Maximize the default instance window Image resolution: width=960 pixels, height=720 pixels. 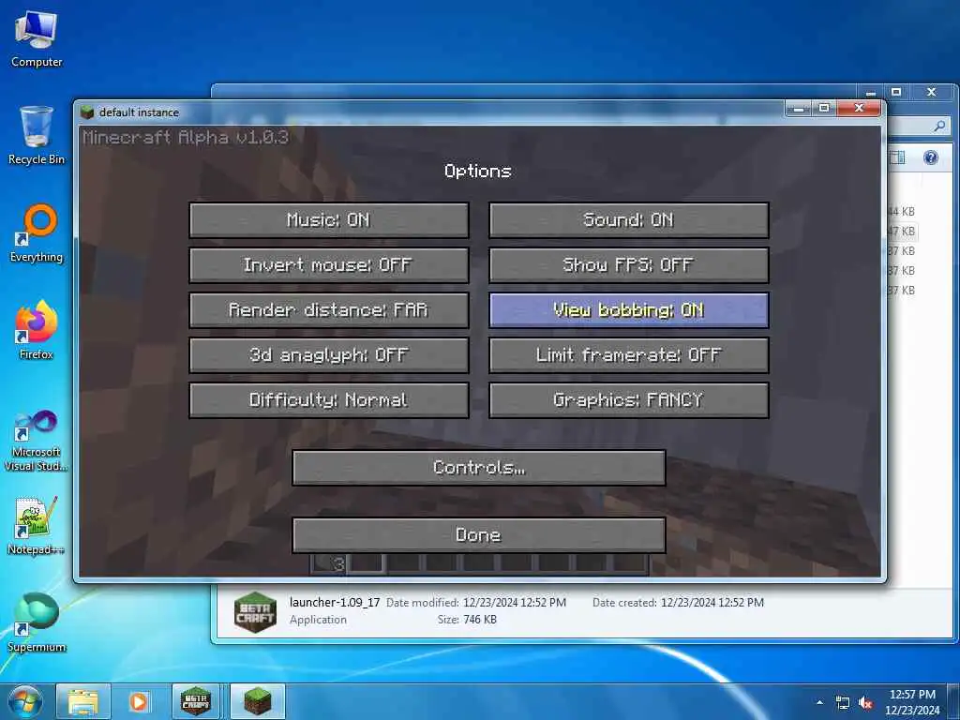point(824,109)
